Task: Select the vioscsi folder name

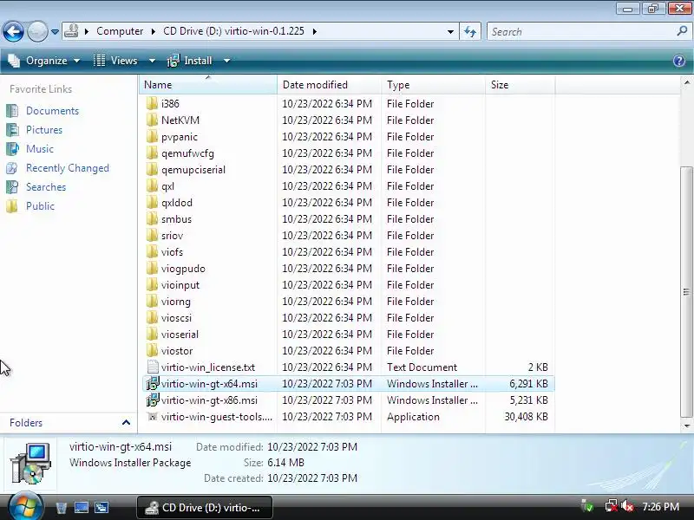Action: click(x=176, y=318)
